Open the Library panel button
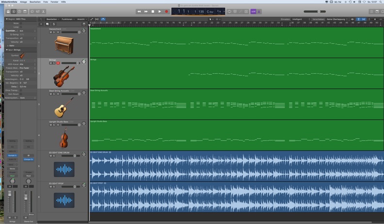This screenshot has width=384, height=224. 8,12
